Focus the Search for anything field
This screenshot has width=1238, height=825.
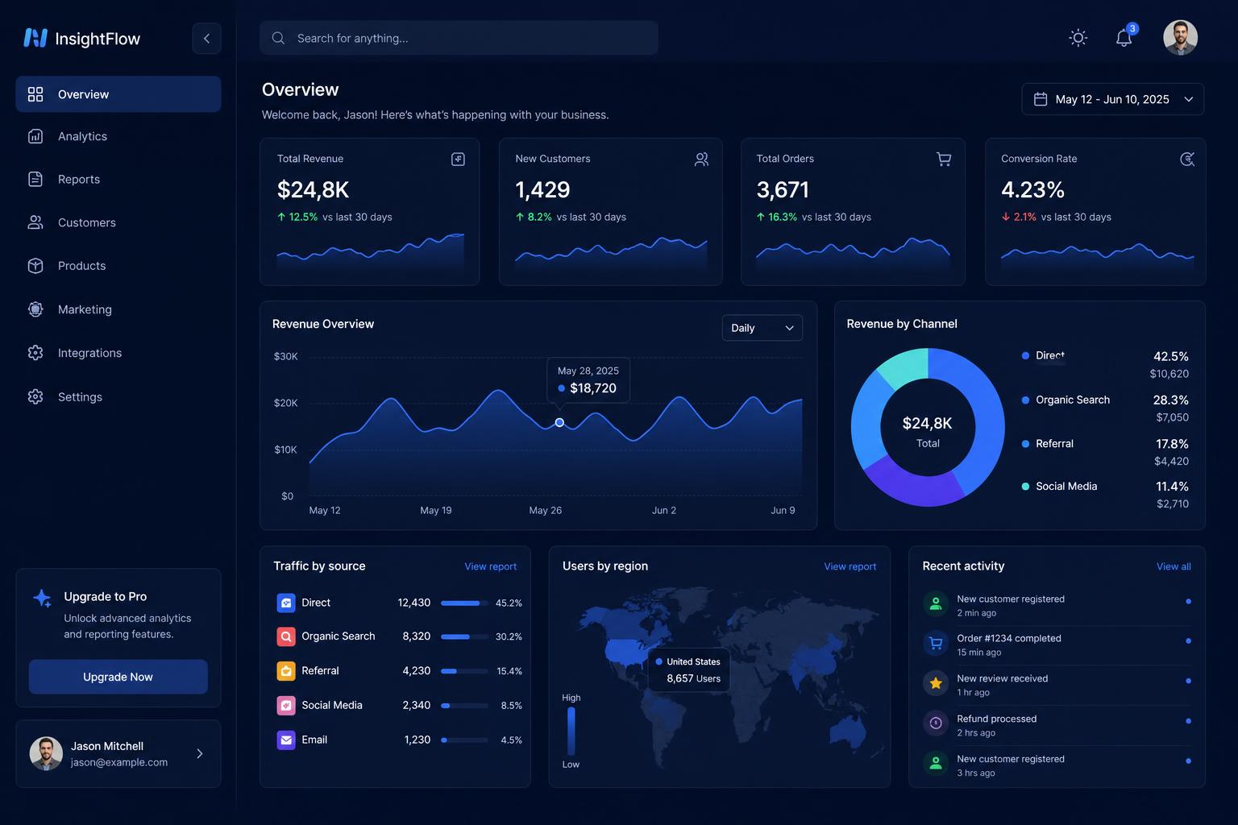pyautogui.click(x=459, y=38)
